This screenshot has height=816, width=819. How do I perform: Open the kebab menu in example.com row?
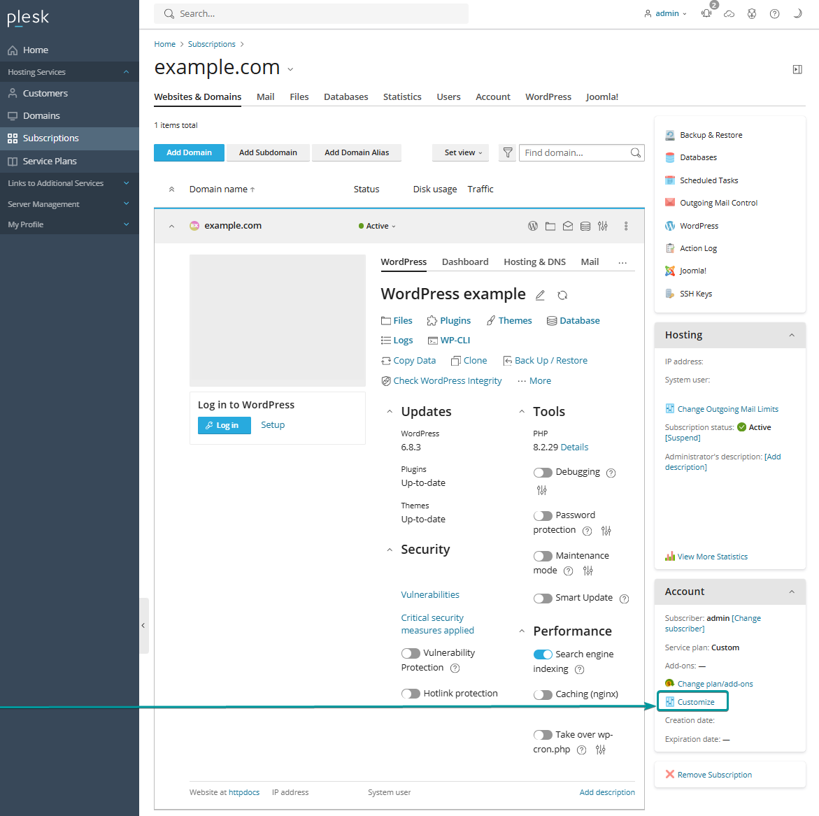click(x=626, y=226)
